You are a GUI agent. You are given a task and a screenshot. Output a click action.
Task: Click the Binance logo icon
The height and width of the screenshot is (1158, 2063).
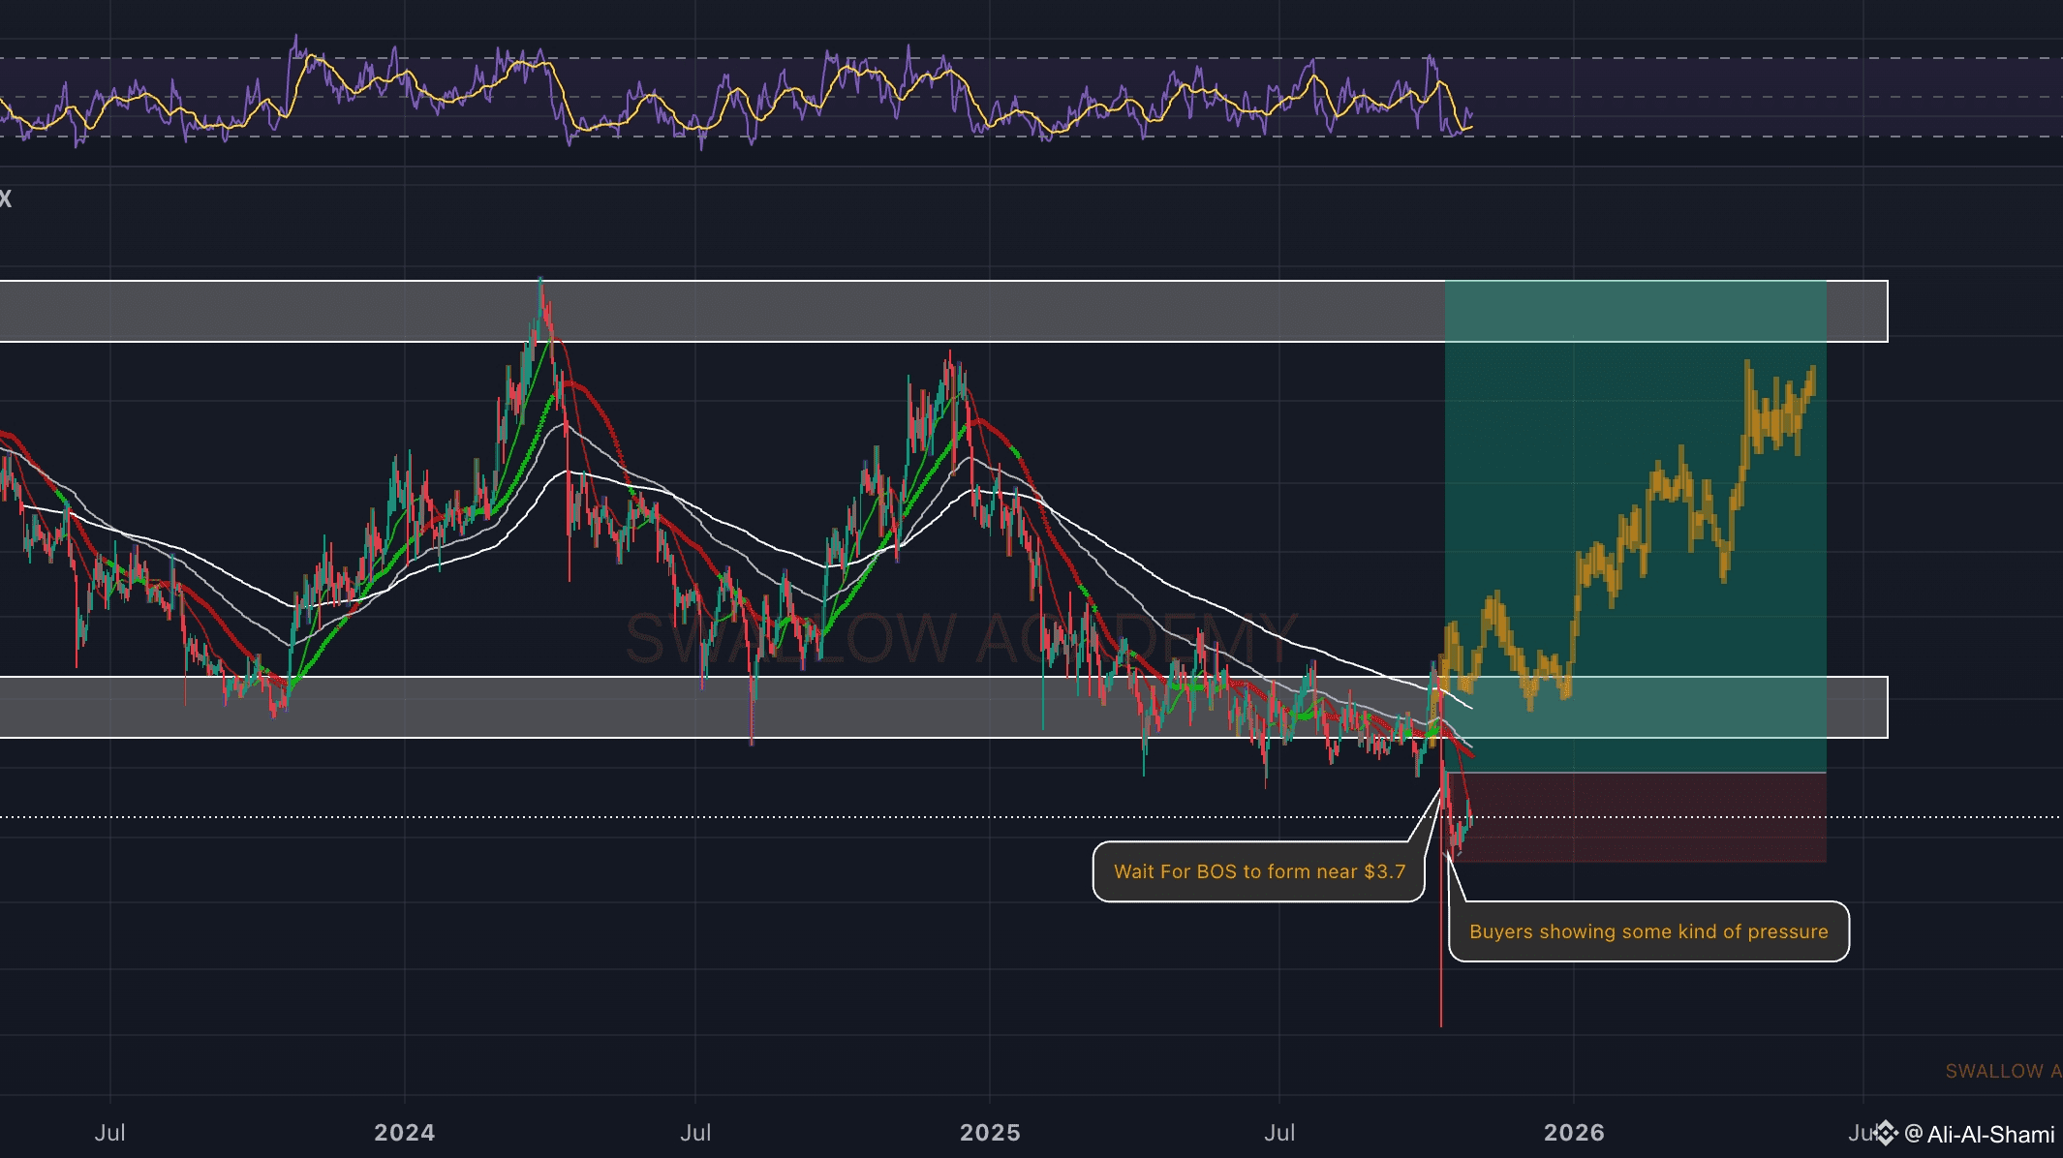1885,1133
